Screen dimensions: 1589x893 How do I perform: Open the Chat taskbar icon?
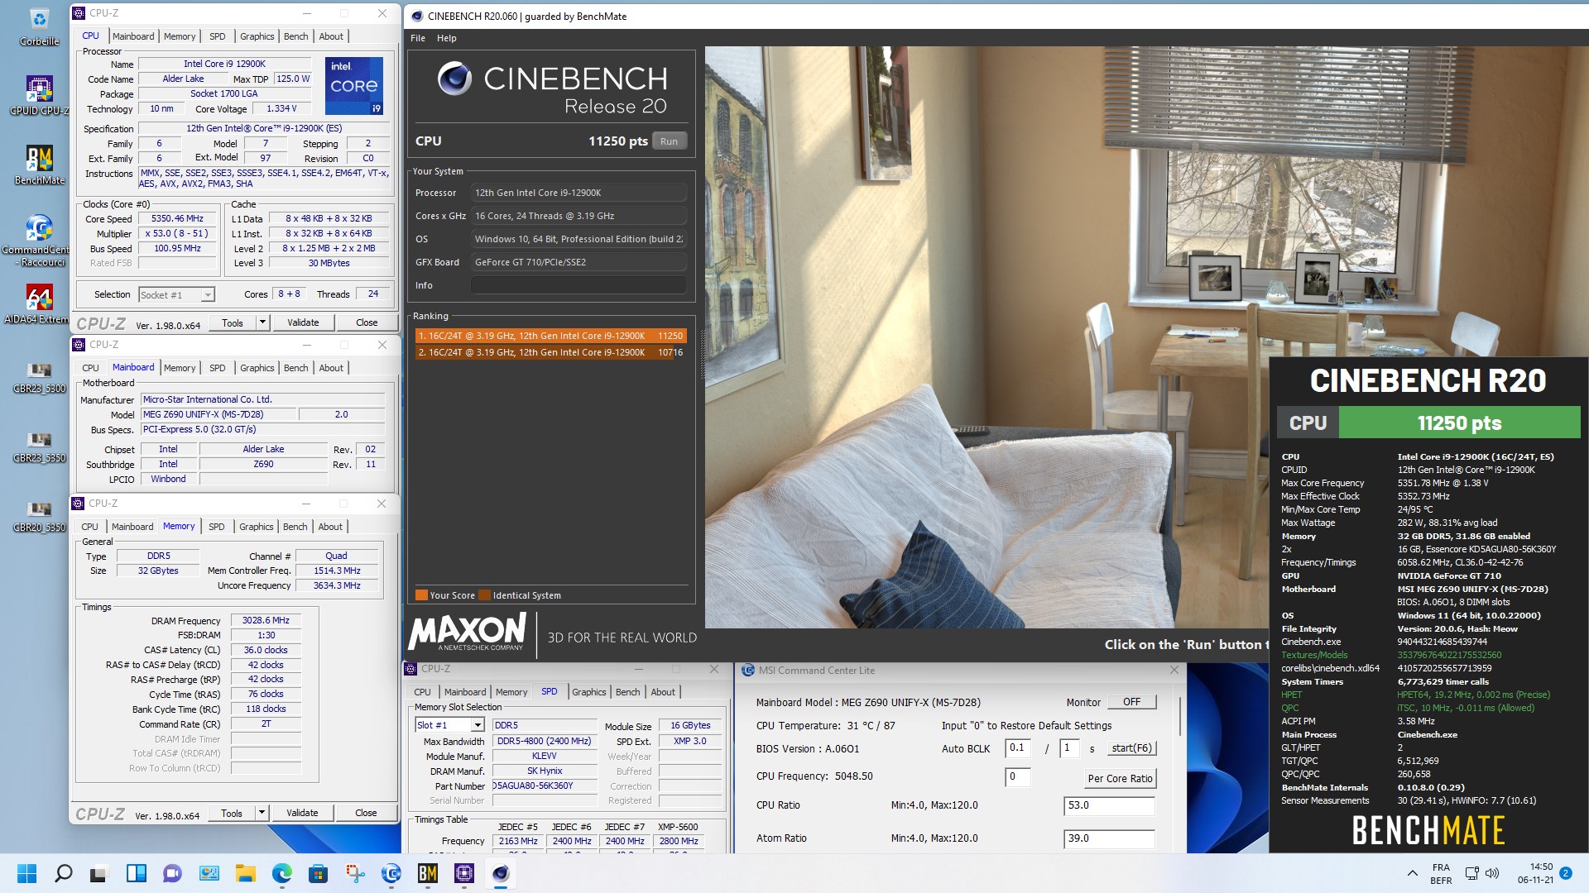click(172, 873)
